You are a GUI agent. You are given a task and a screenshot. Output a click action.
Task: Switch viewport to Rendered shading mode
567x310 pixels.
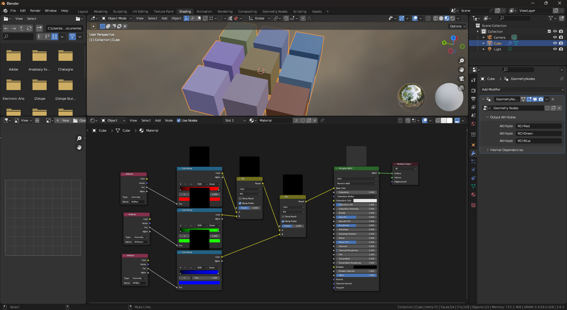[452, 18]
